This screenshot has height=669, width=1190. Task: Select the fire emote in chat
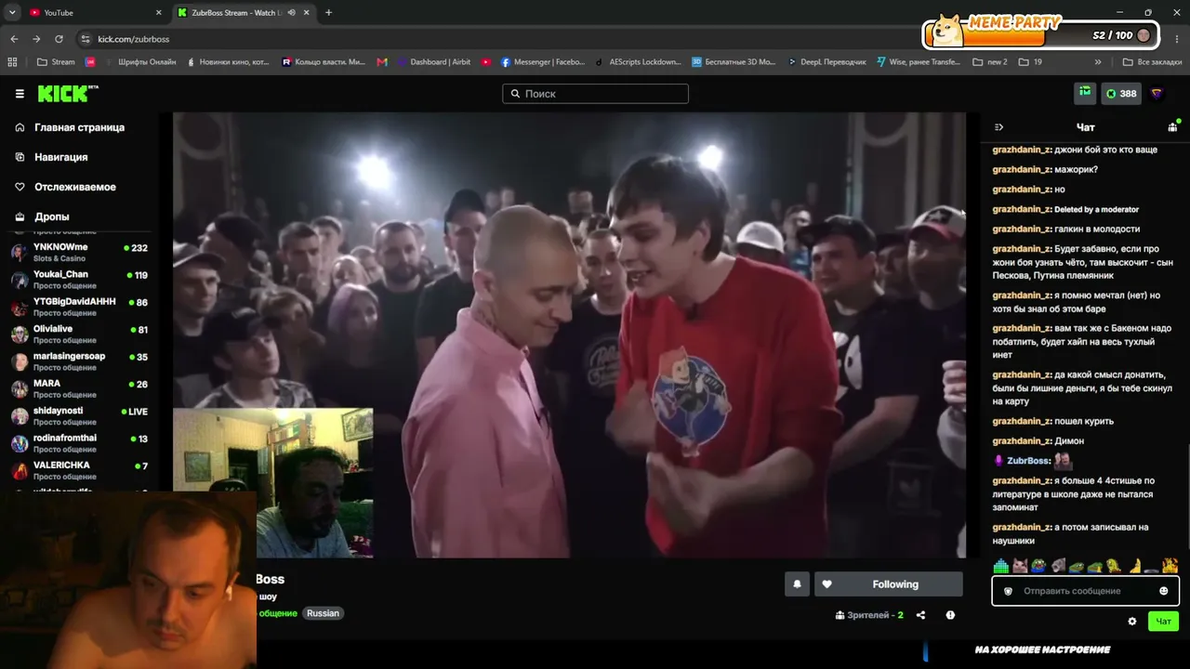coord(1170,565)
